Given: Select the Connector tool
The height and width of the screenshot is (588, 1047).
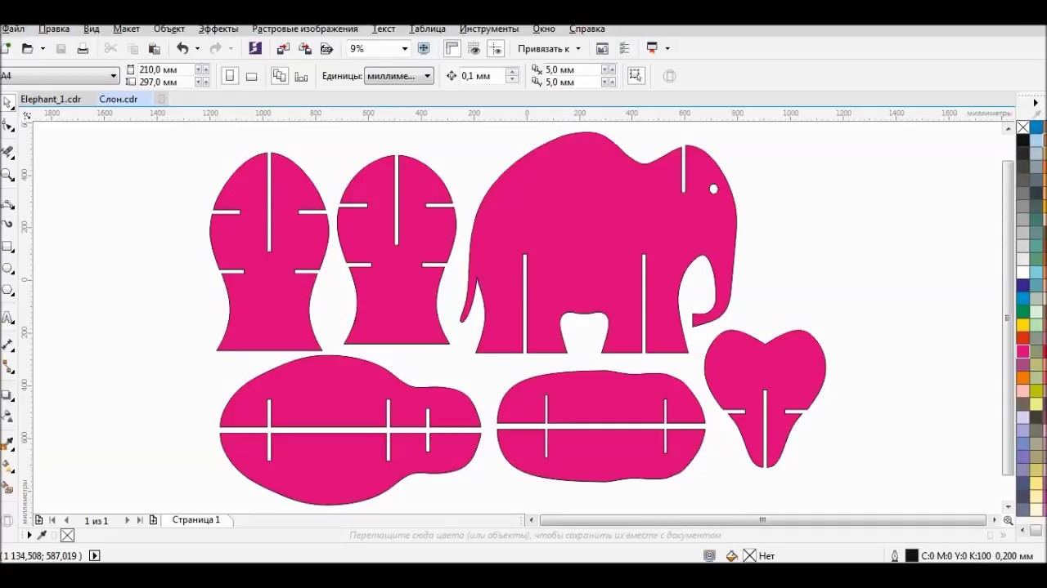Looking at the screenshot, I should click(x=8, y=367).
